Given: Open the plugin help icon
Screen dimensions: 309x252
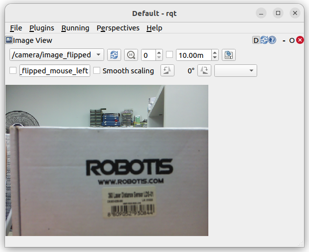Looking at the screenshot, I should pyautogui.click(x=272, y=40).
